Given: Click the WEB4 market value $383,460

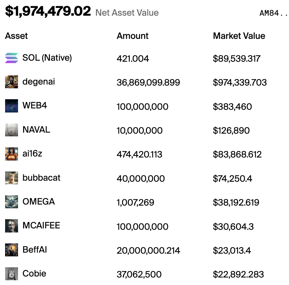Looking at the screenshot, I should 232,107.
